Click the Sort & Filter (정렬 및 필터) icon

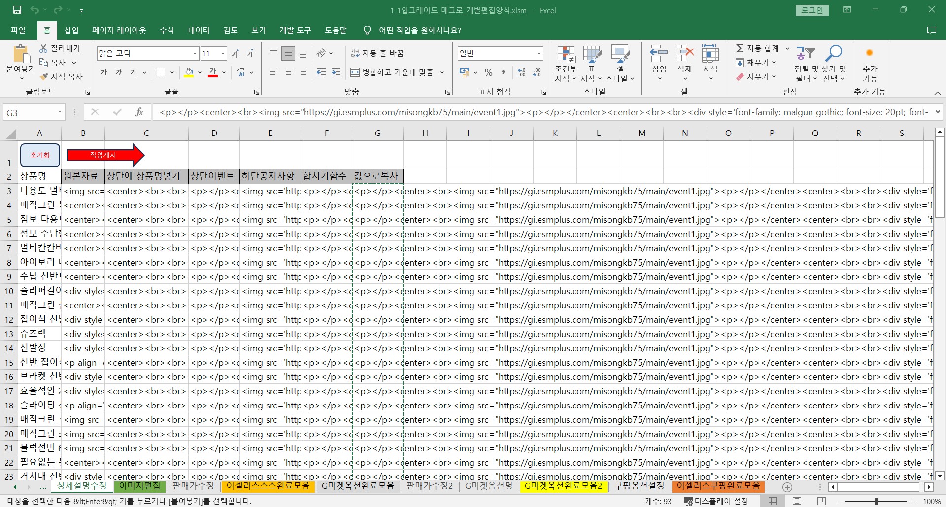806,53
